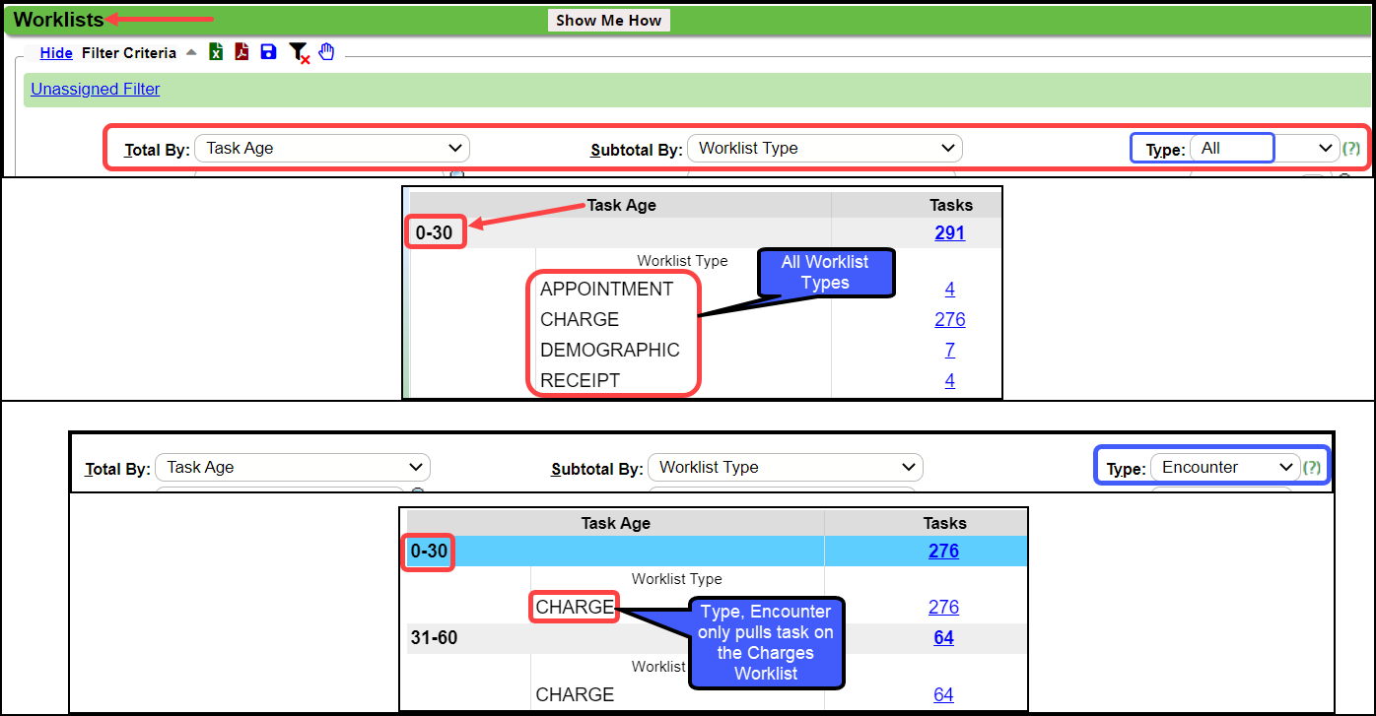Open the Total By dropdown showing Task Age
The width and height of the screenshot is (1376, 716).
331,148
